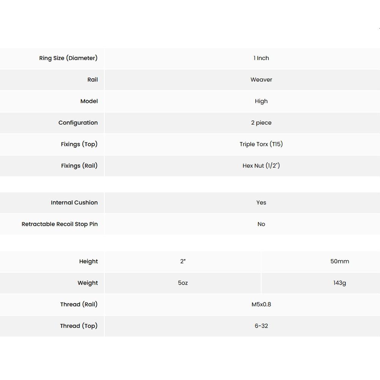The image size is (380, 380).
Task: Click the Internal Cushion label
Action: coord(74,203)
